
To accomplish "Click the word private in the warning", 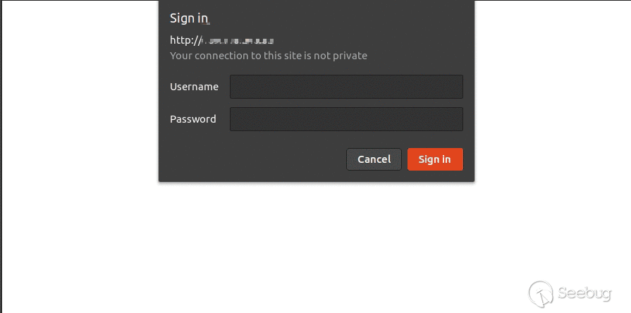I will [x=350, y=56].
